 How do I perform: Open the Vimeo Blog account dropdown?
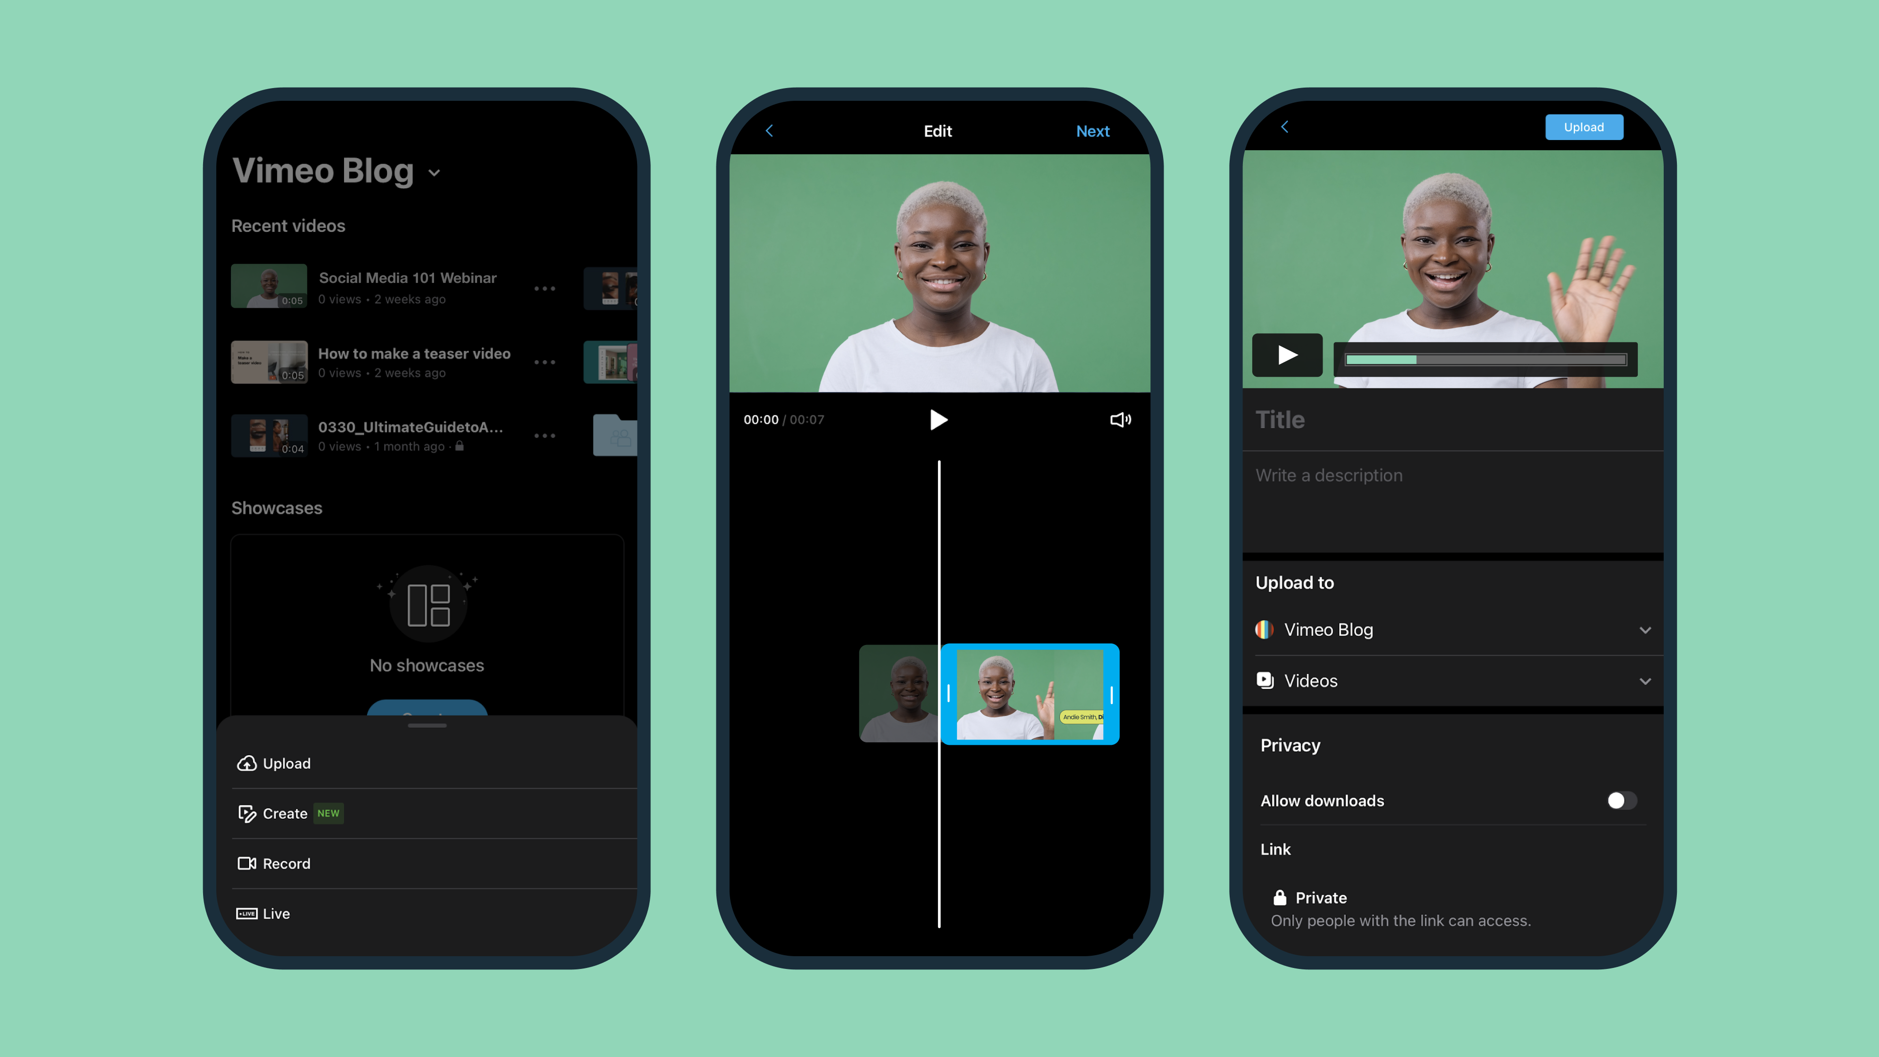(434, 173)
